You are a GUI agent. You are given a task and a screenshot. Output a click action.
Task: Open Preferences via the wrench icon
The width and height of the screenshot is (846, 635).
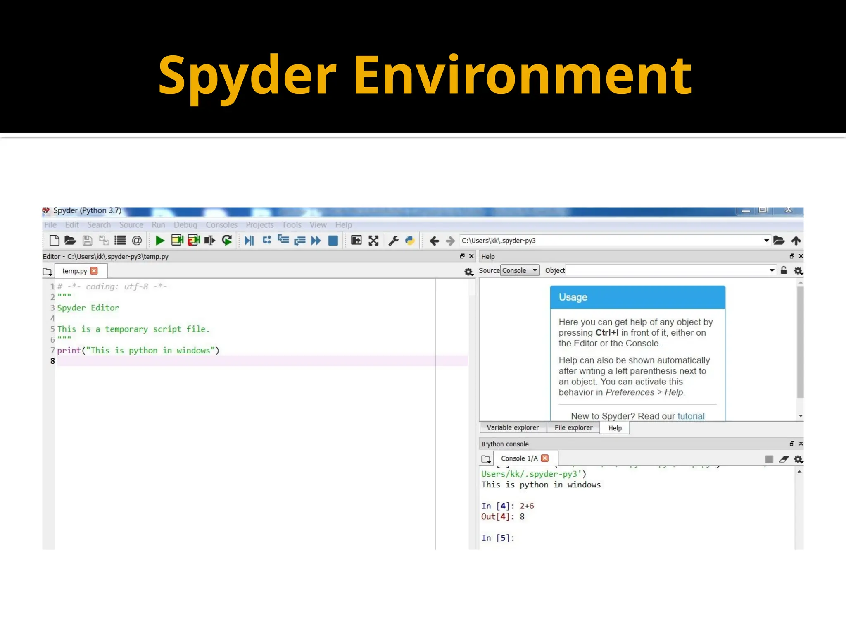click(393, 241)
